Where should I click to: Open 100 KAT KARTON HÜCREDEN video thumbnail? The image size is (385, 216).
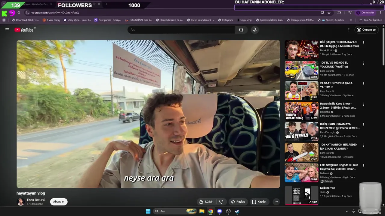coord(301,152)
